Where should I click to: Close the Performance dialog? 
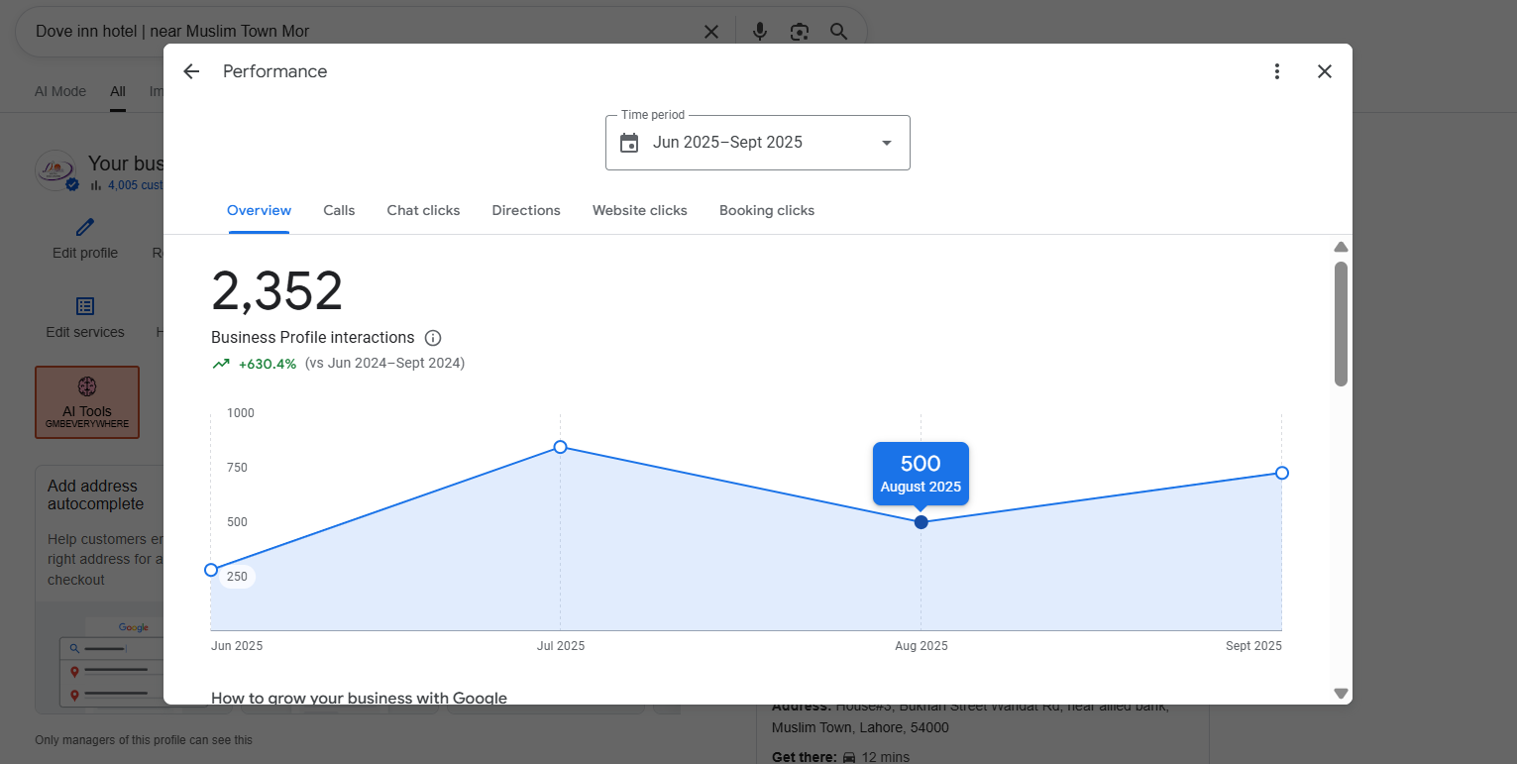(1325, 71)
